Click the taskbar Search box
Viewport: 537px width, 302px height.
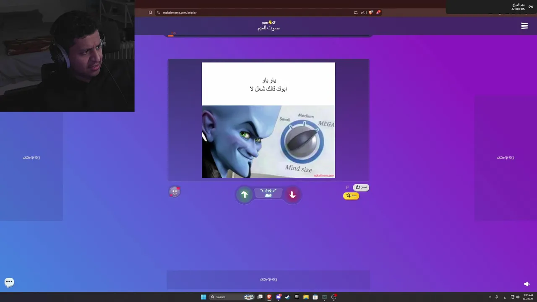[x=232, y=297]
